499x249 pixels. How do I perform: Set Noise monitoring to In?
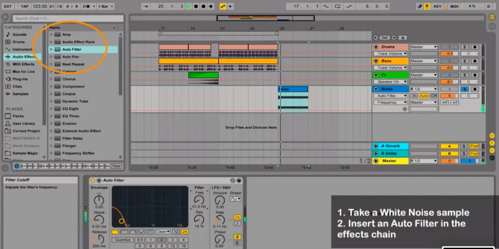[414, 96]
